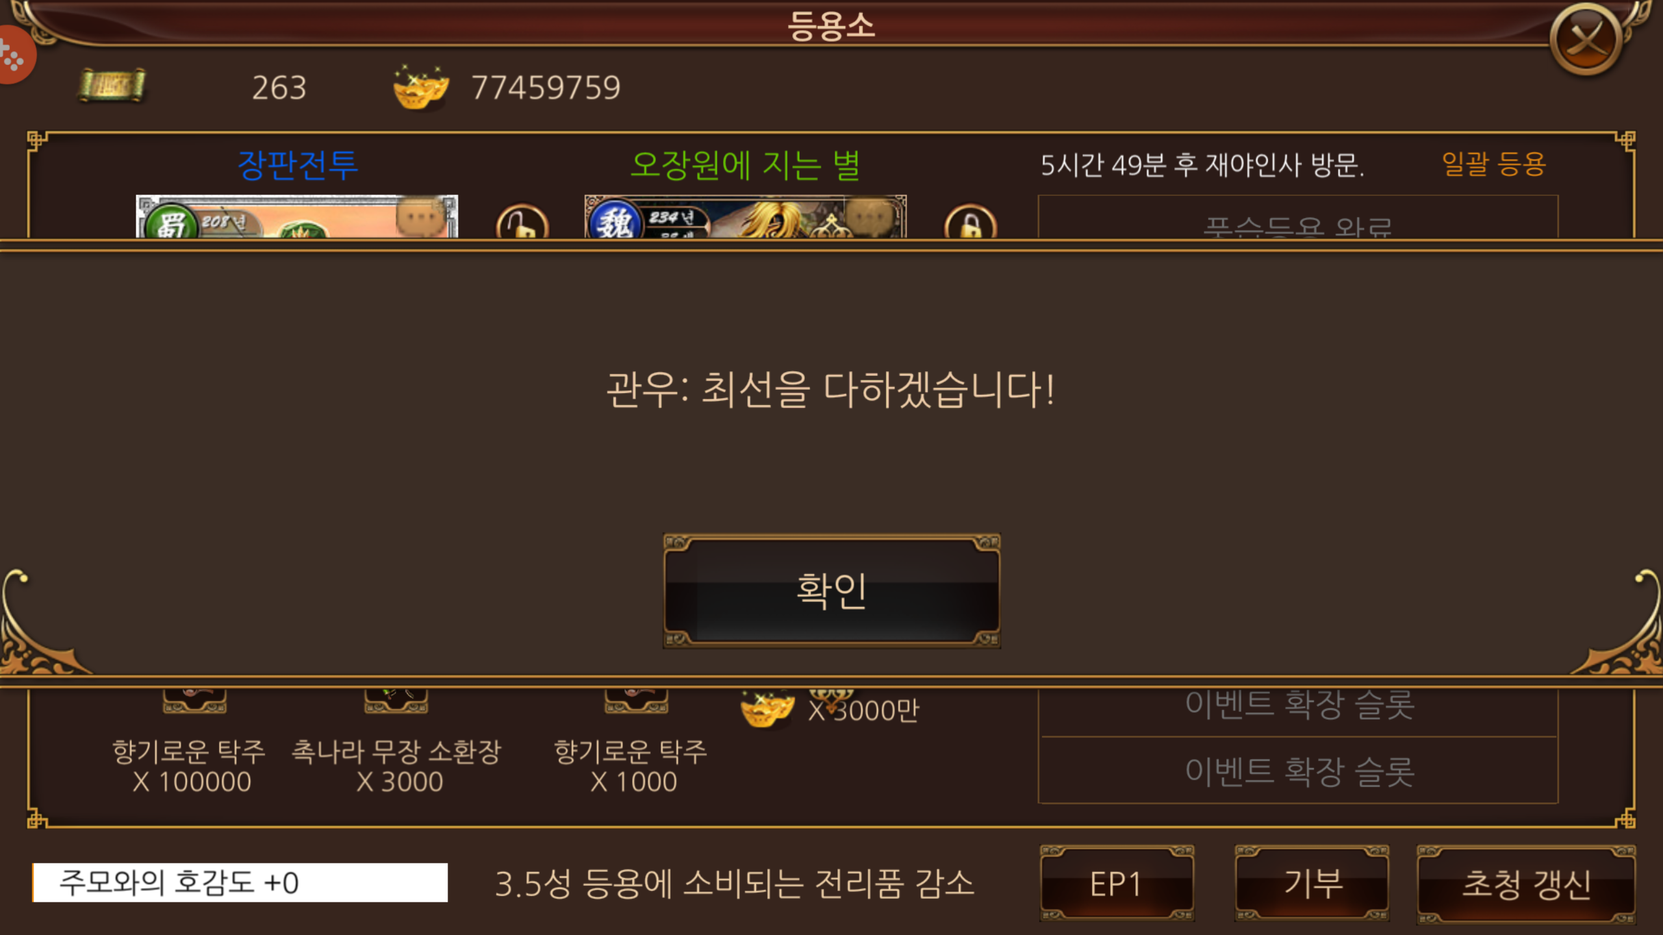Close the 등용소 window with the X icon
Image resolution: width=1663 pixels, height=935 pixels.
1586,40
